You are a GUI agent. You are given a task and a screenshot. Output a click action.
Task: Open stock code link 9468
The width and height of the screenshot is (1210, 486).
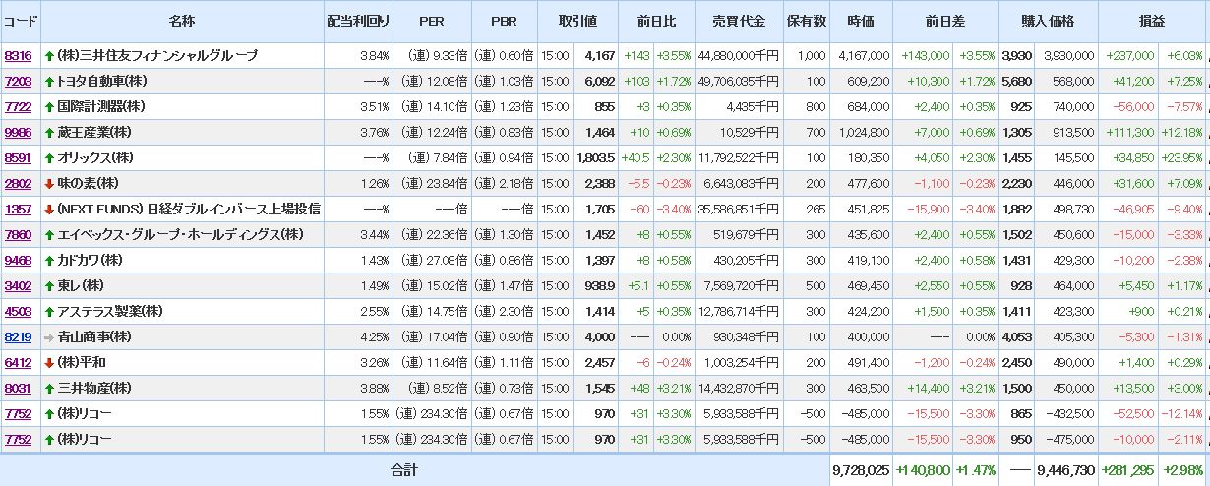[x=18, y=261]
